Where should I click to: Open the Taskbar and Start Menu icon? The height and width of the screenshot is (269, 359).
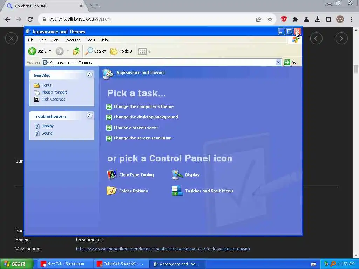pyautogui.click(x=177, y=191)
